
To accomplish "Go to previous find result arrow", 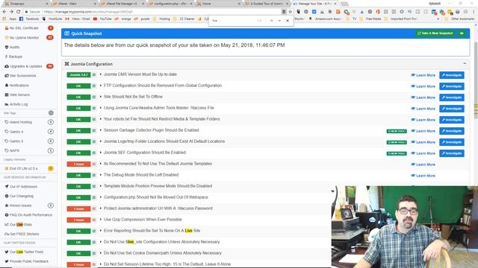I will 271,21.
